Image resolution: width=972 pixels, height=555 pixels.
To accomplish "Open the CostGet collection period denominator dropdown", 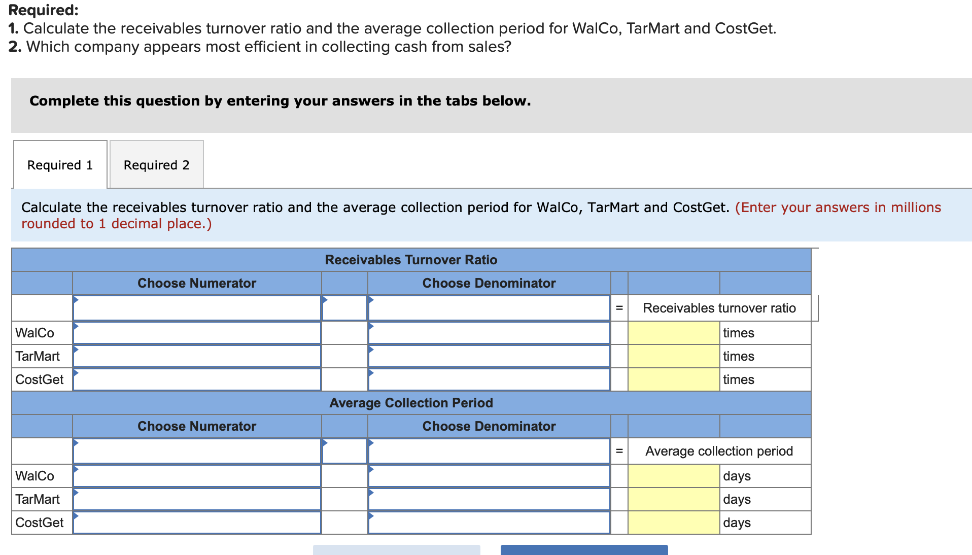I will (x=489, y=523).
